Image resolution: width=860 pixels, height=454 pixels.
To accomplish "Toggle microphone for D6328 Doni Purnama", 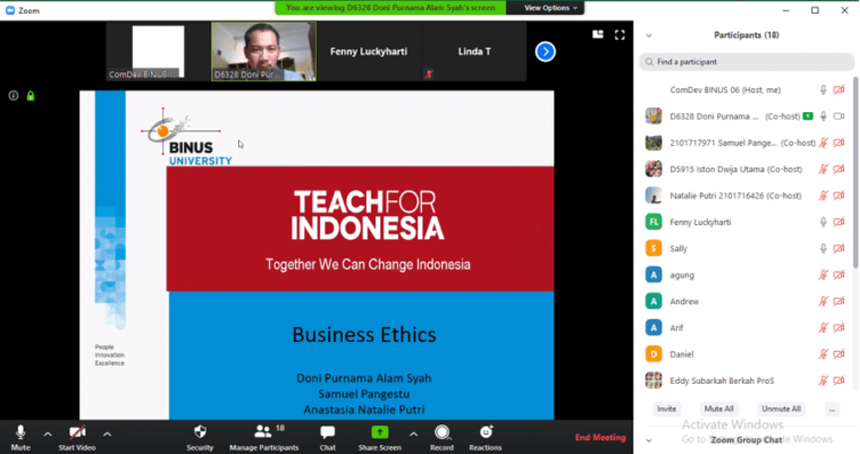I will pyautogui.click(x=823, y=116).
